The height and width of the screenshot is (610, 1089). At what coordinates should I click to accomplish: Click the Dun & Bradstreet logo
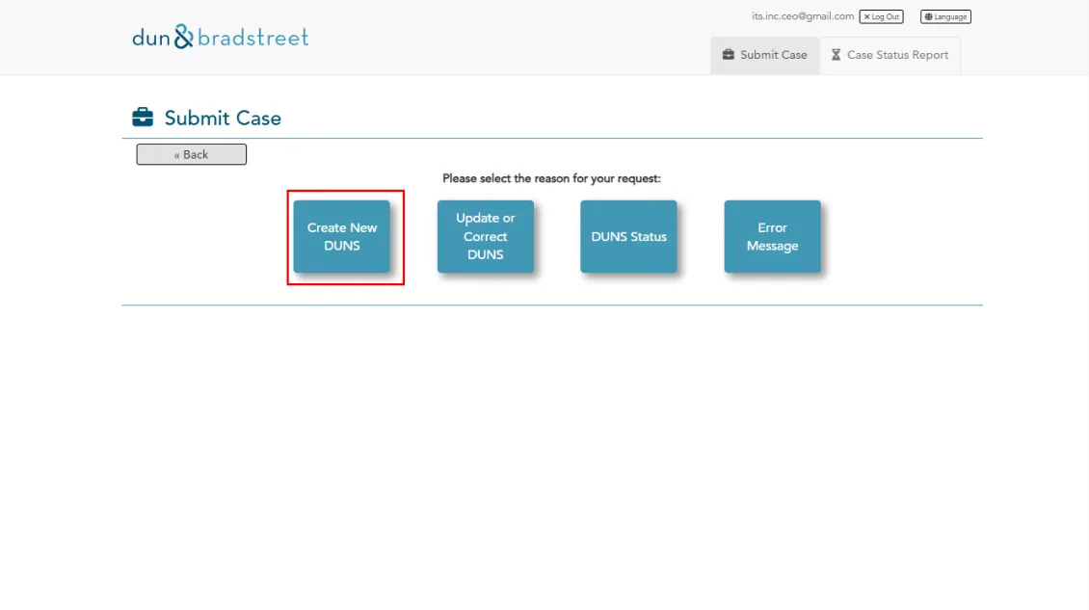220,37
